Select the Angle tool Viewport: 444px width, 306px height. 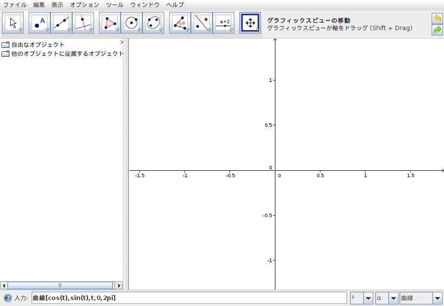(180, 23)
